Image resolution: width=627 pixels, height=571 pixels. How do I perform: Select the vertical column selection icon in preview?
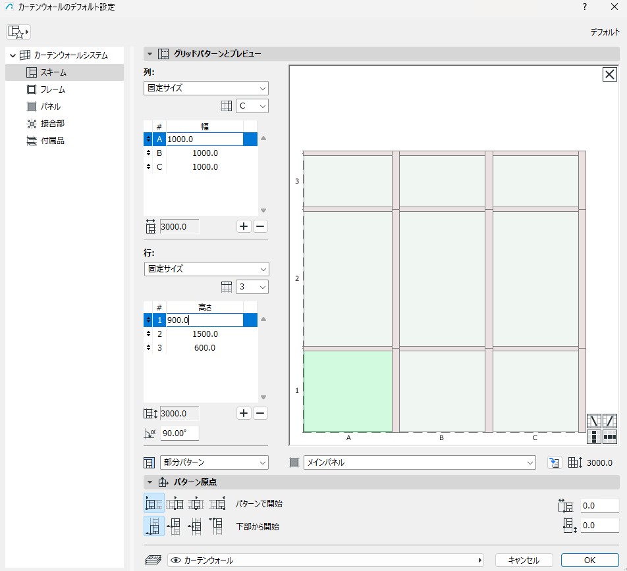click(593, 437)
